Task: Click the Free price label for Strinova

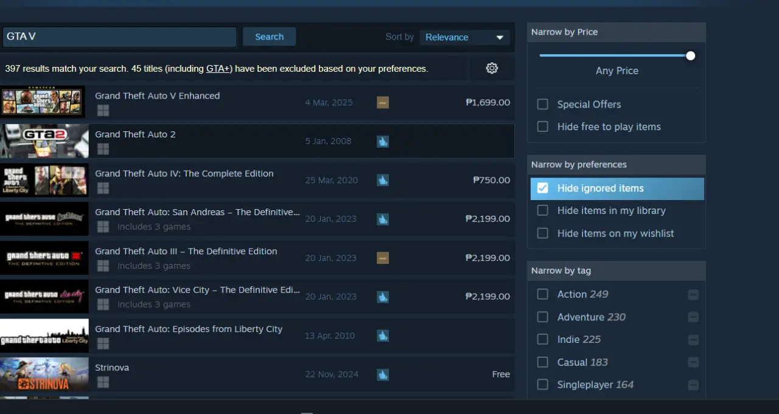Action: click(x=501, y=374)
